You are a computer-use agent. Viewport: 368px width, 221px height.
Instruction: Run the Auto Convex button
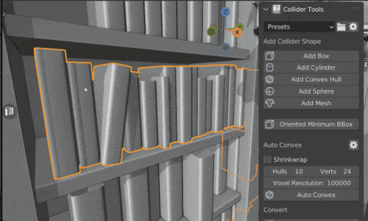(311, 195)
